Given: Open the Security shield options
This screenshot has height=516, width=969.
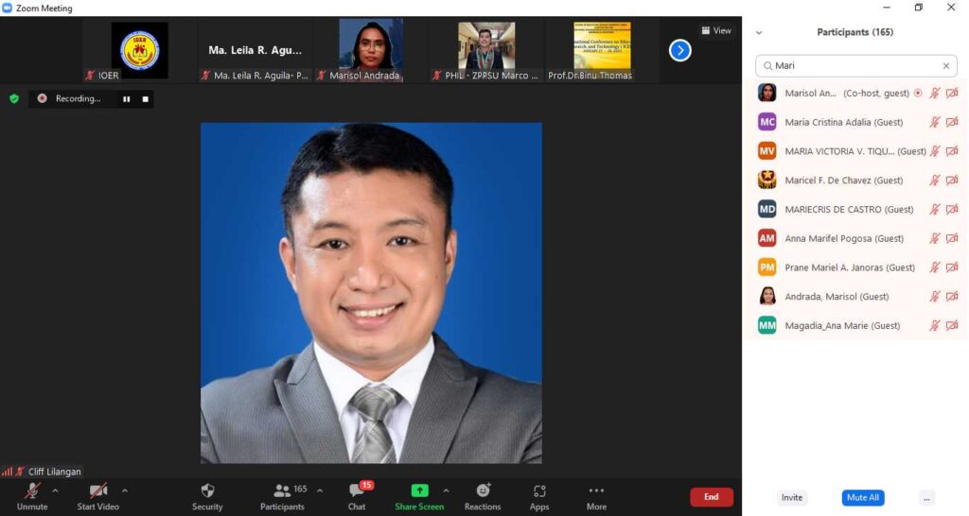Looking at the screenshot, I should click(x=207, y=491).
